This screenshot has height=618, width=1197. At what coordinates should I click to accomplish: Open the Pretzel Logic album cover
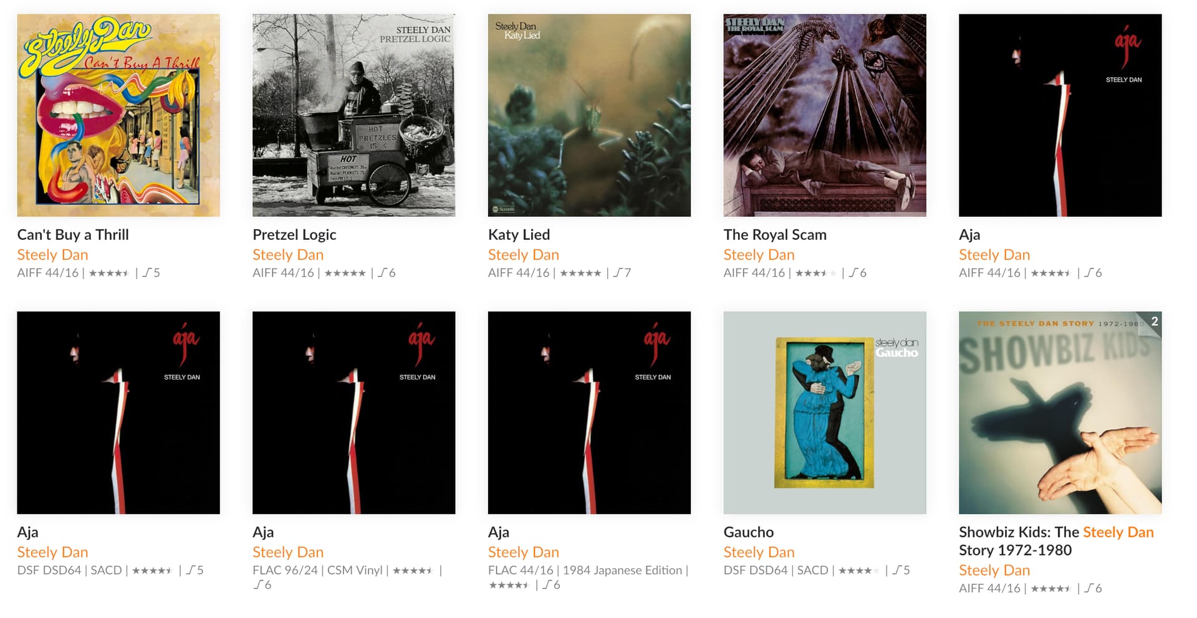coord(353,115)
